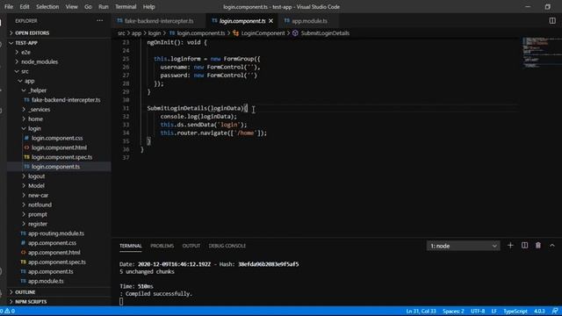
Task: Open the View menu
Action: (x=71, y=7)
